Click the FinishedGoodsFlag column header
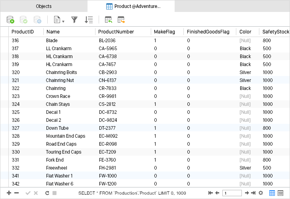Image resolution: width=290 pixels, height=199 pixels. tap(210, 32)
